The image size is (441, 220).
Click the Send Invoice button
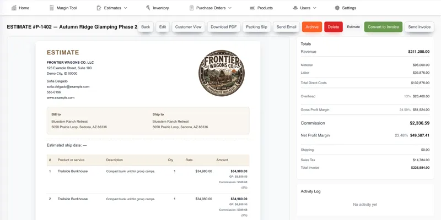tap(419, 27)
